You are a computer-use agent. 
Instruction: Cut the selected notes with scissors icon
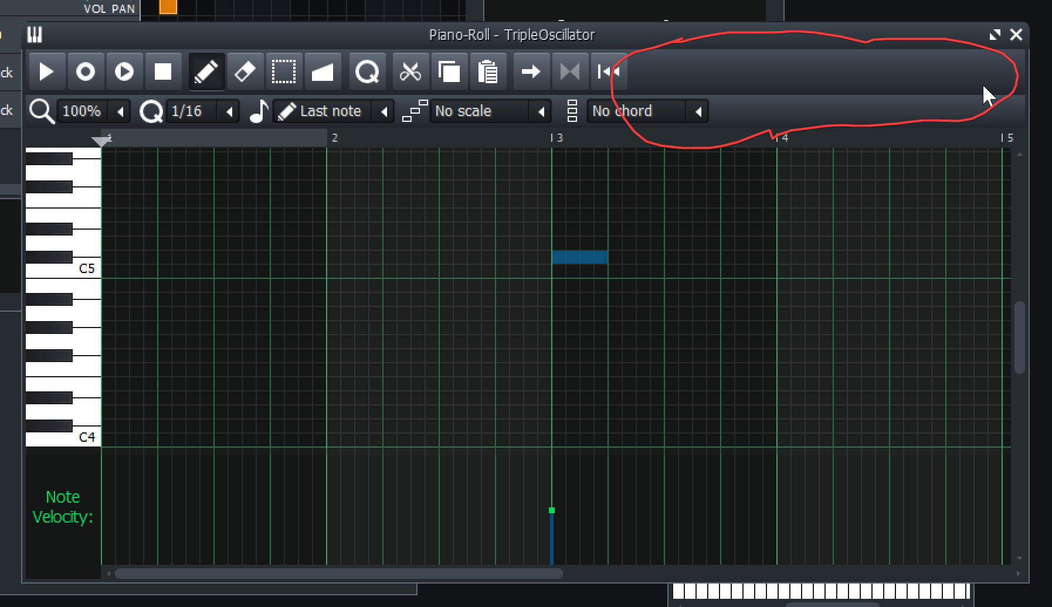[410, 71]
